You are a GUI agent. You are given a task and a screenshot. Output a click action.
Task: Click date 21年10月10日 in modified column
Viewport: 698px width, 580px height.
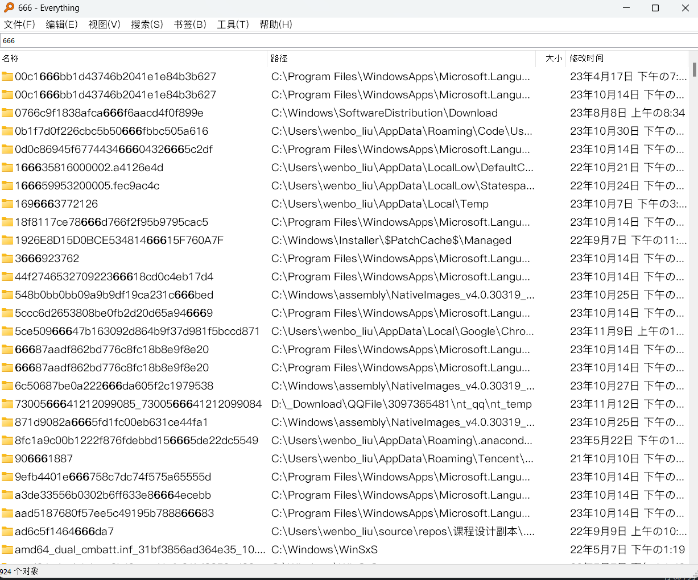click(x=627, y=459)
